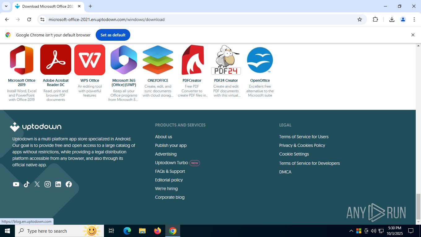Visit Uptodown's YouTube channel icon
The width and height of the screenshot is (421, 237).
16,184
